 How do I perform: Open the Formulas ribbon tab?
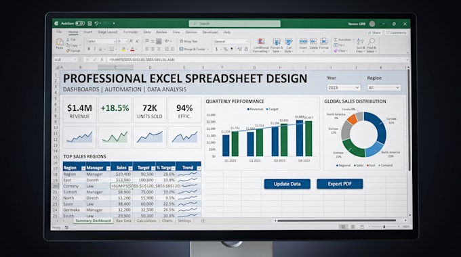[130, 32]
